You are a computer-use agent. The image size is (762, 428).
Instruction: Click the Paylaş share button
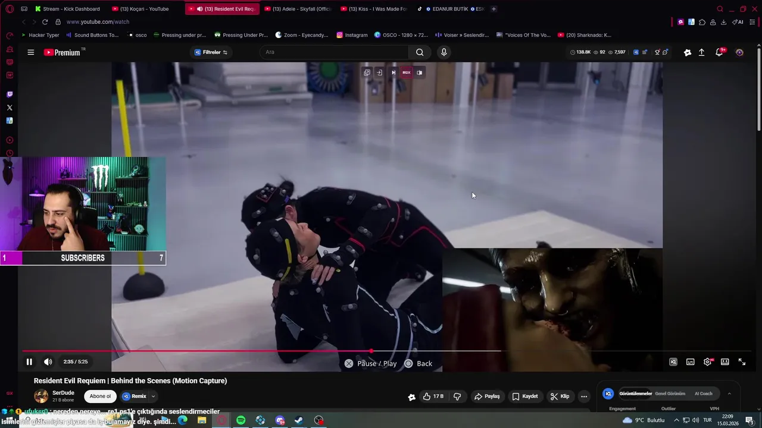click(x=486, y=396)
